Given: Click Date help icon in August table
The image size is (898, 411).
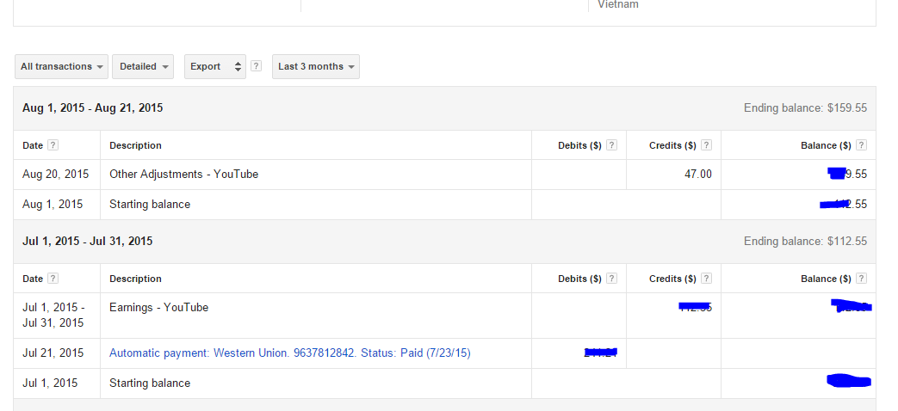Looking at the screenshot, I should point(53,145).
